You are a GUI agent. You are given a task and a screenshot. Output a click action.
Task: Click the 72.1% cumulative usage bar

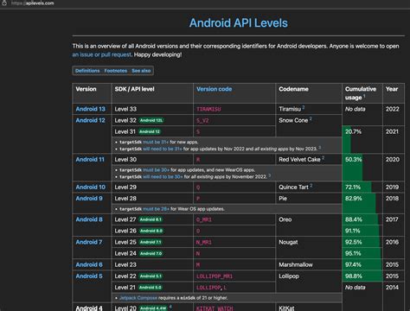(x=357, y=187)
